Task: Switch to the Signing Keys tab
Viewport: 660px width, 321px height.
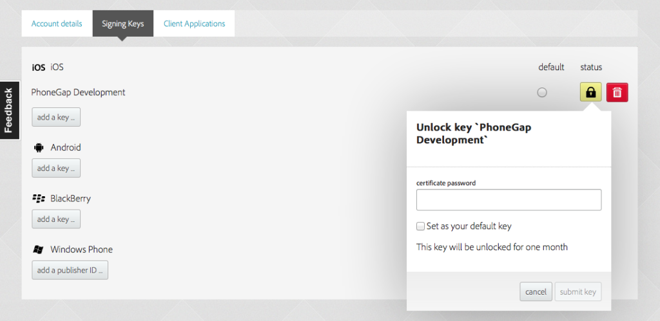Action: click(x=123, y=24)
